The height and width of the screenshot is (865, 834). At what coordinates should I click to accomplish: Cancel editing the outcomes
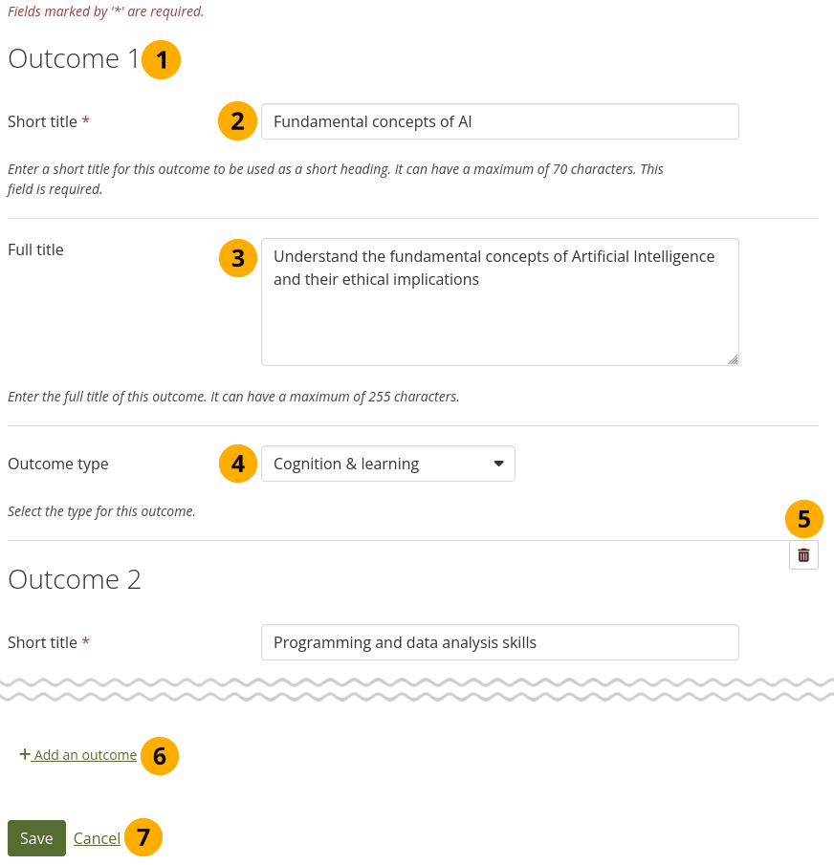(97, 838)
